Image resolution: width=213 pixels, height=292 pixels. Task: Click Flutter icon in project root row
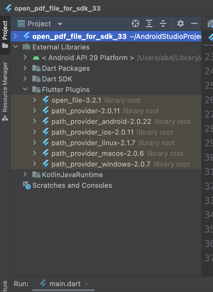pyautogui.click(x=27, y=36)
